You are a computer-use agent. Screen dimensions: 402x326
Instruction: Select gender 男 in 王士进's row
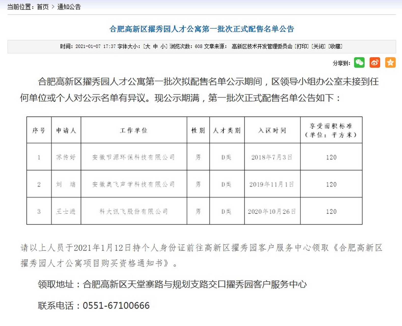click(x=198, y=211)
